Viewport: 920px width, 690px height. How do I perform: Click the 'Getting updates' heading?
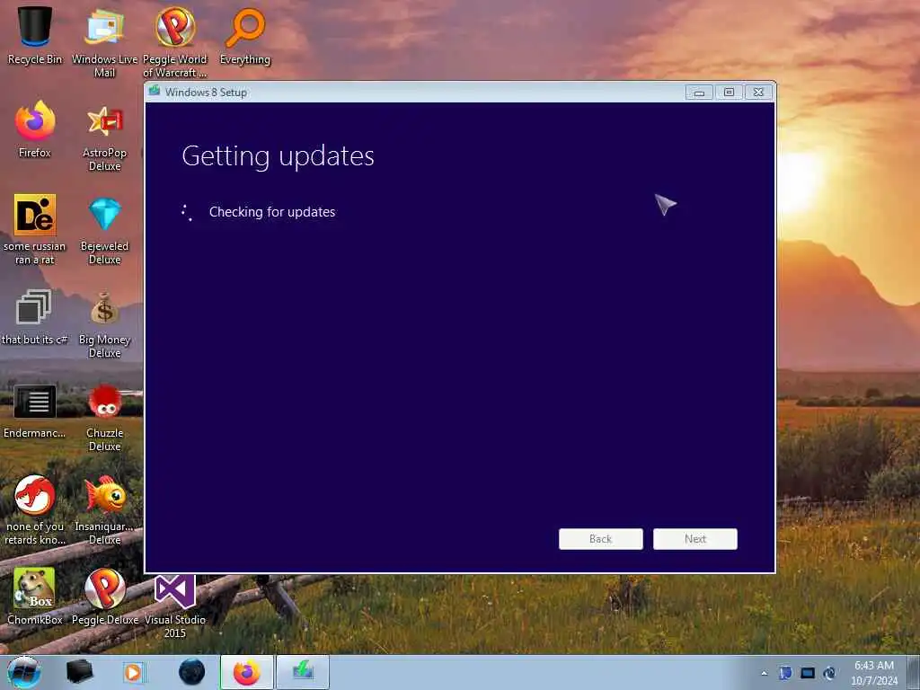click(279, 156)
